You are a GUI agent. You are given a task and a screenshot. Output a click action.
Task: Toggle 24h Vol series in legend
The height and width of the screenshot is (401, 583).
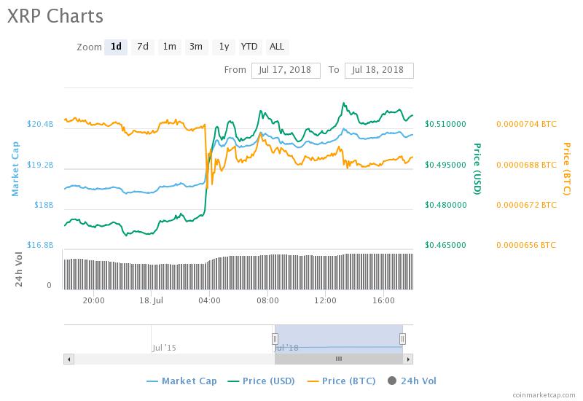tap(412, 381)
